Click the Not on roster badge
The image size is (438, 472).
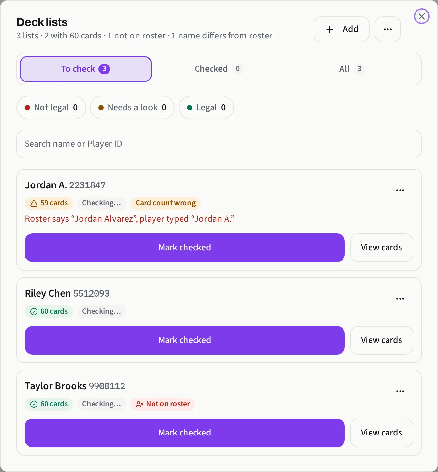[x=163, y=404]
